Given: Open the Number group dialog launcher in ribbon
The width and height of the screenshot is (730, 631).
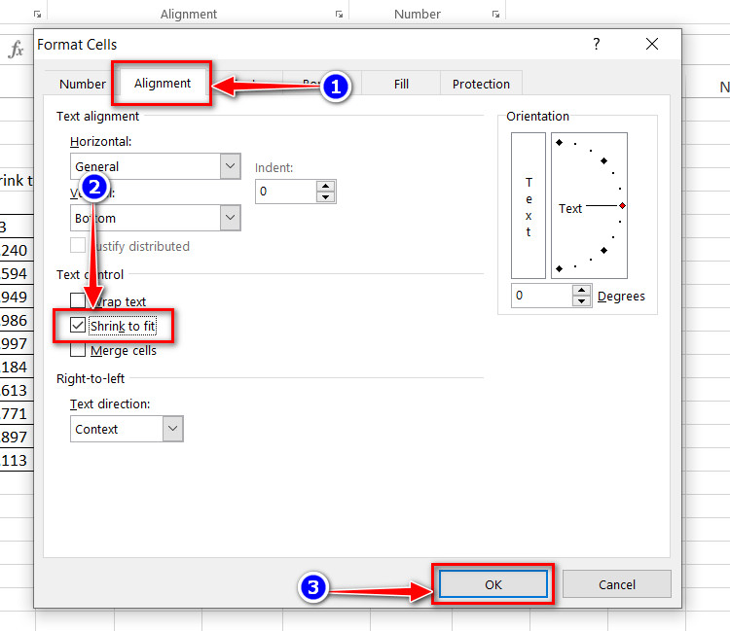Looking at the screenshot, I should tap(495, 15).
